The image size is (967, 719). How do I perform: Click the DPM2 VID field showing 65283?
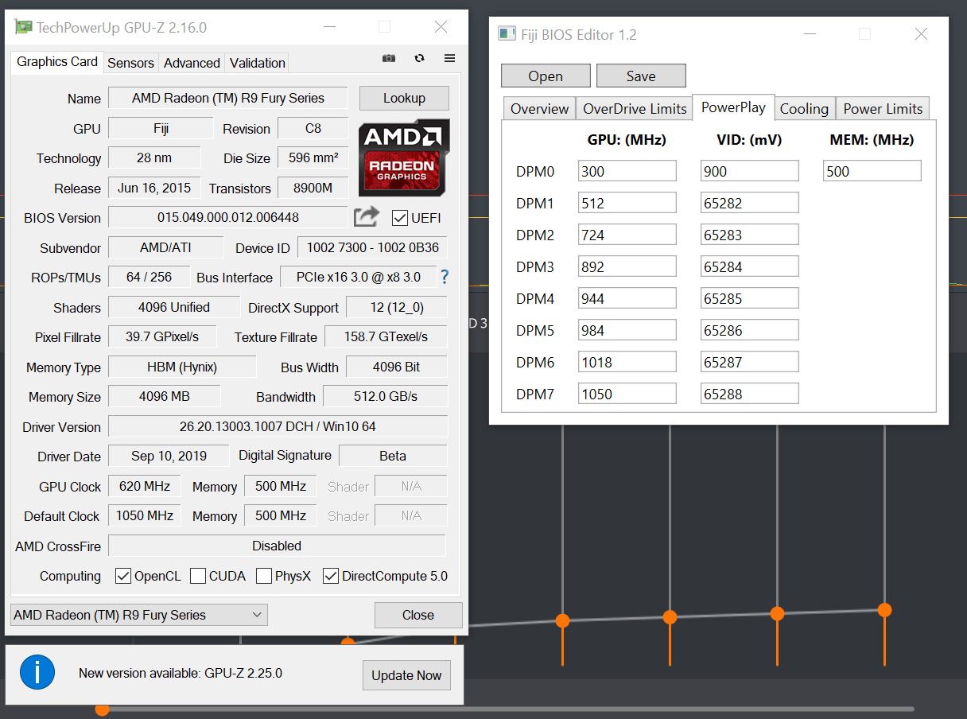(x=750, y=235)
